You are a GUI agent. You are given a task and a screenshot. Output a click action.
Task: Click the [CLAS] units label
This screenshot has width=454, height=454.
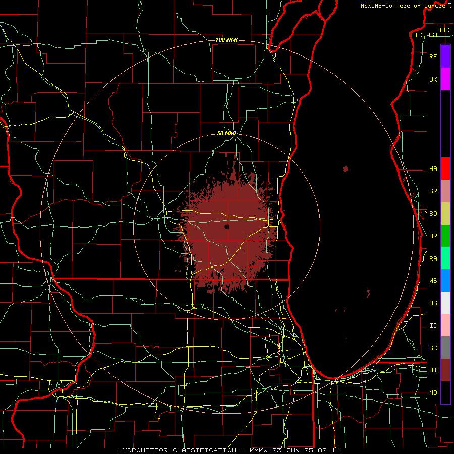(x=426, y=35)
